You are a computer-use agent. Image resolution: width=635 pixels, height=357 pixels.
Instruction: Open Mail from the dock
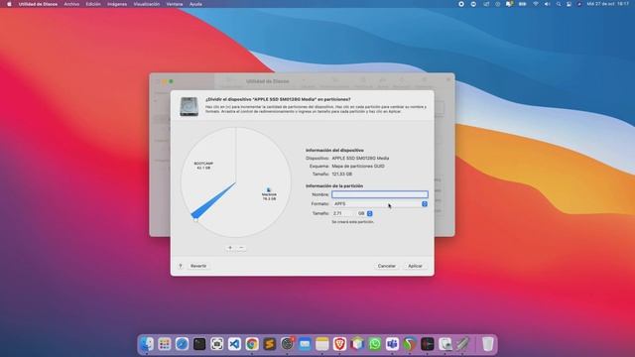click(305, 344)
